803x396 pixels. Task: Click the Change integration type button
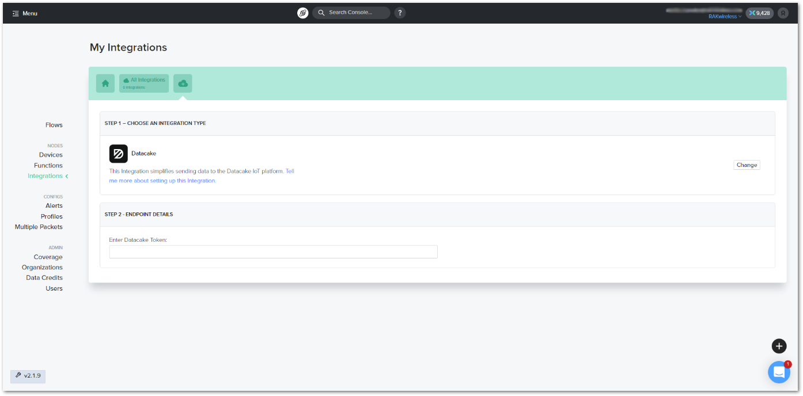[747, 165]
